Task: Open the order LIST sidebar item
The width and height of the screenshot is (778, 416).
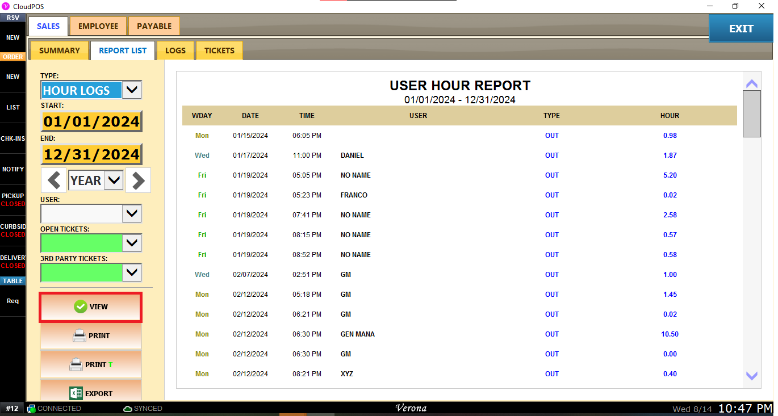Action: pyautogui.click(x=12, y=107)
